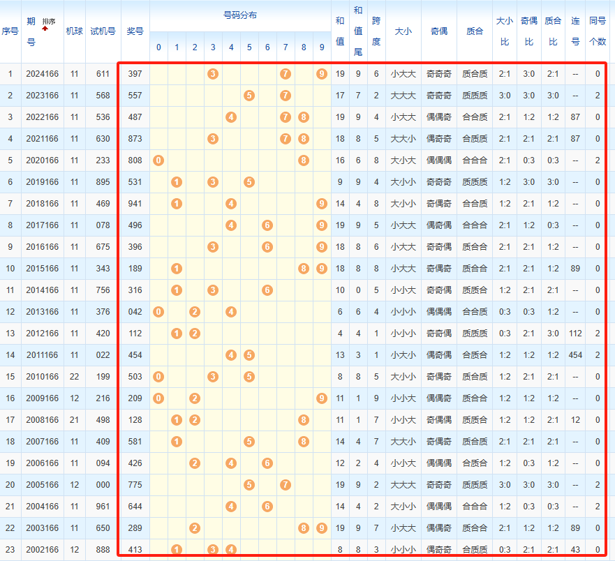Select the 奖号 column header
Viewport: 615px width, 561px height.
point(135,31)
